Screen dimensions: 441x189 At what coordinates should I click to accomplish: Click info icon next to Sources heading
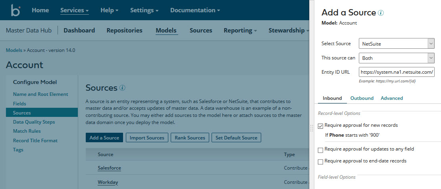122,88
